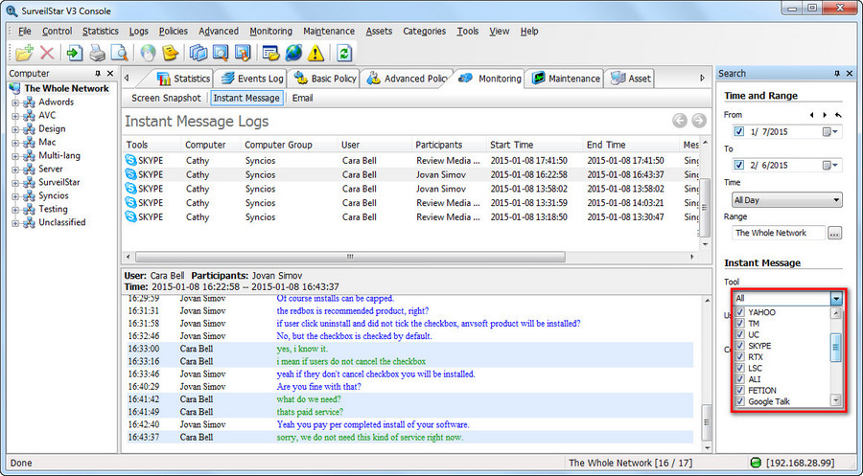Pin the Search panel

click(837, 73)
